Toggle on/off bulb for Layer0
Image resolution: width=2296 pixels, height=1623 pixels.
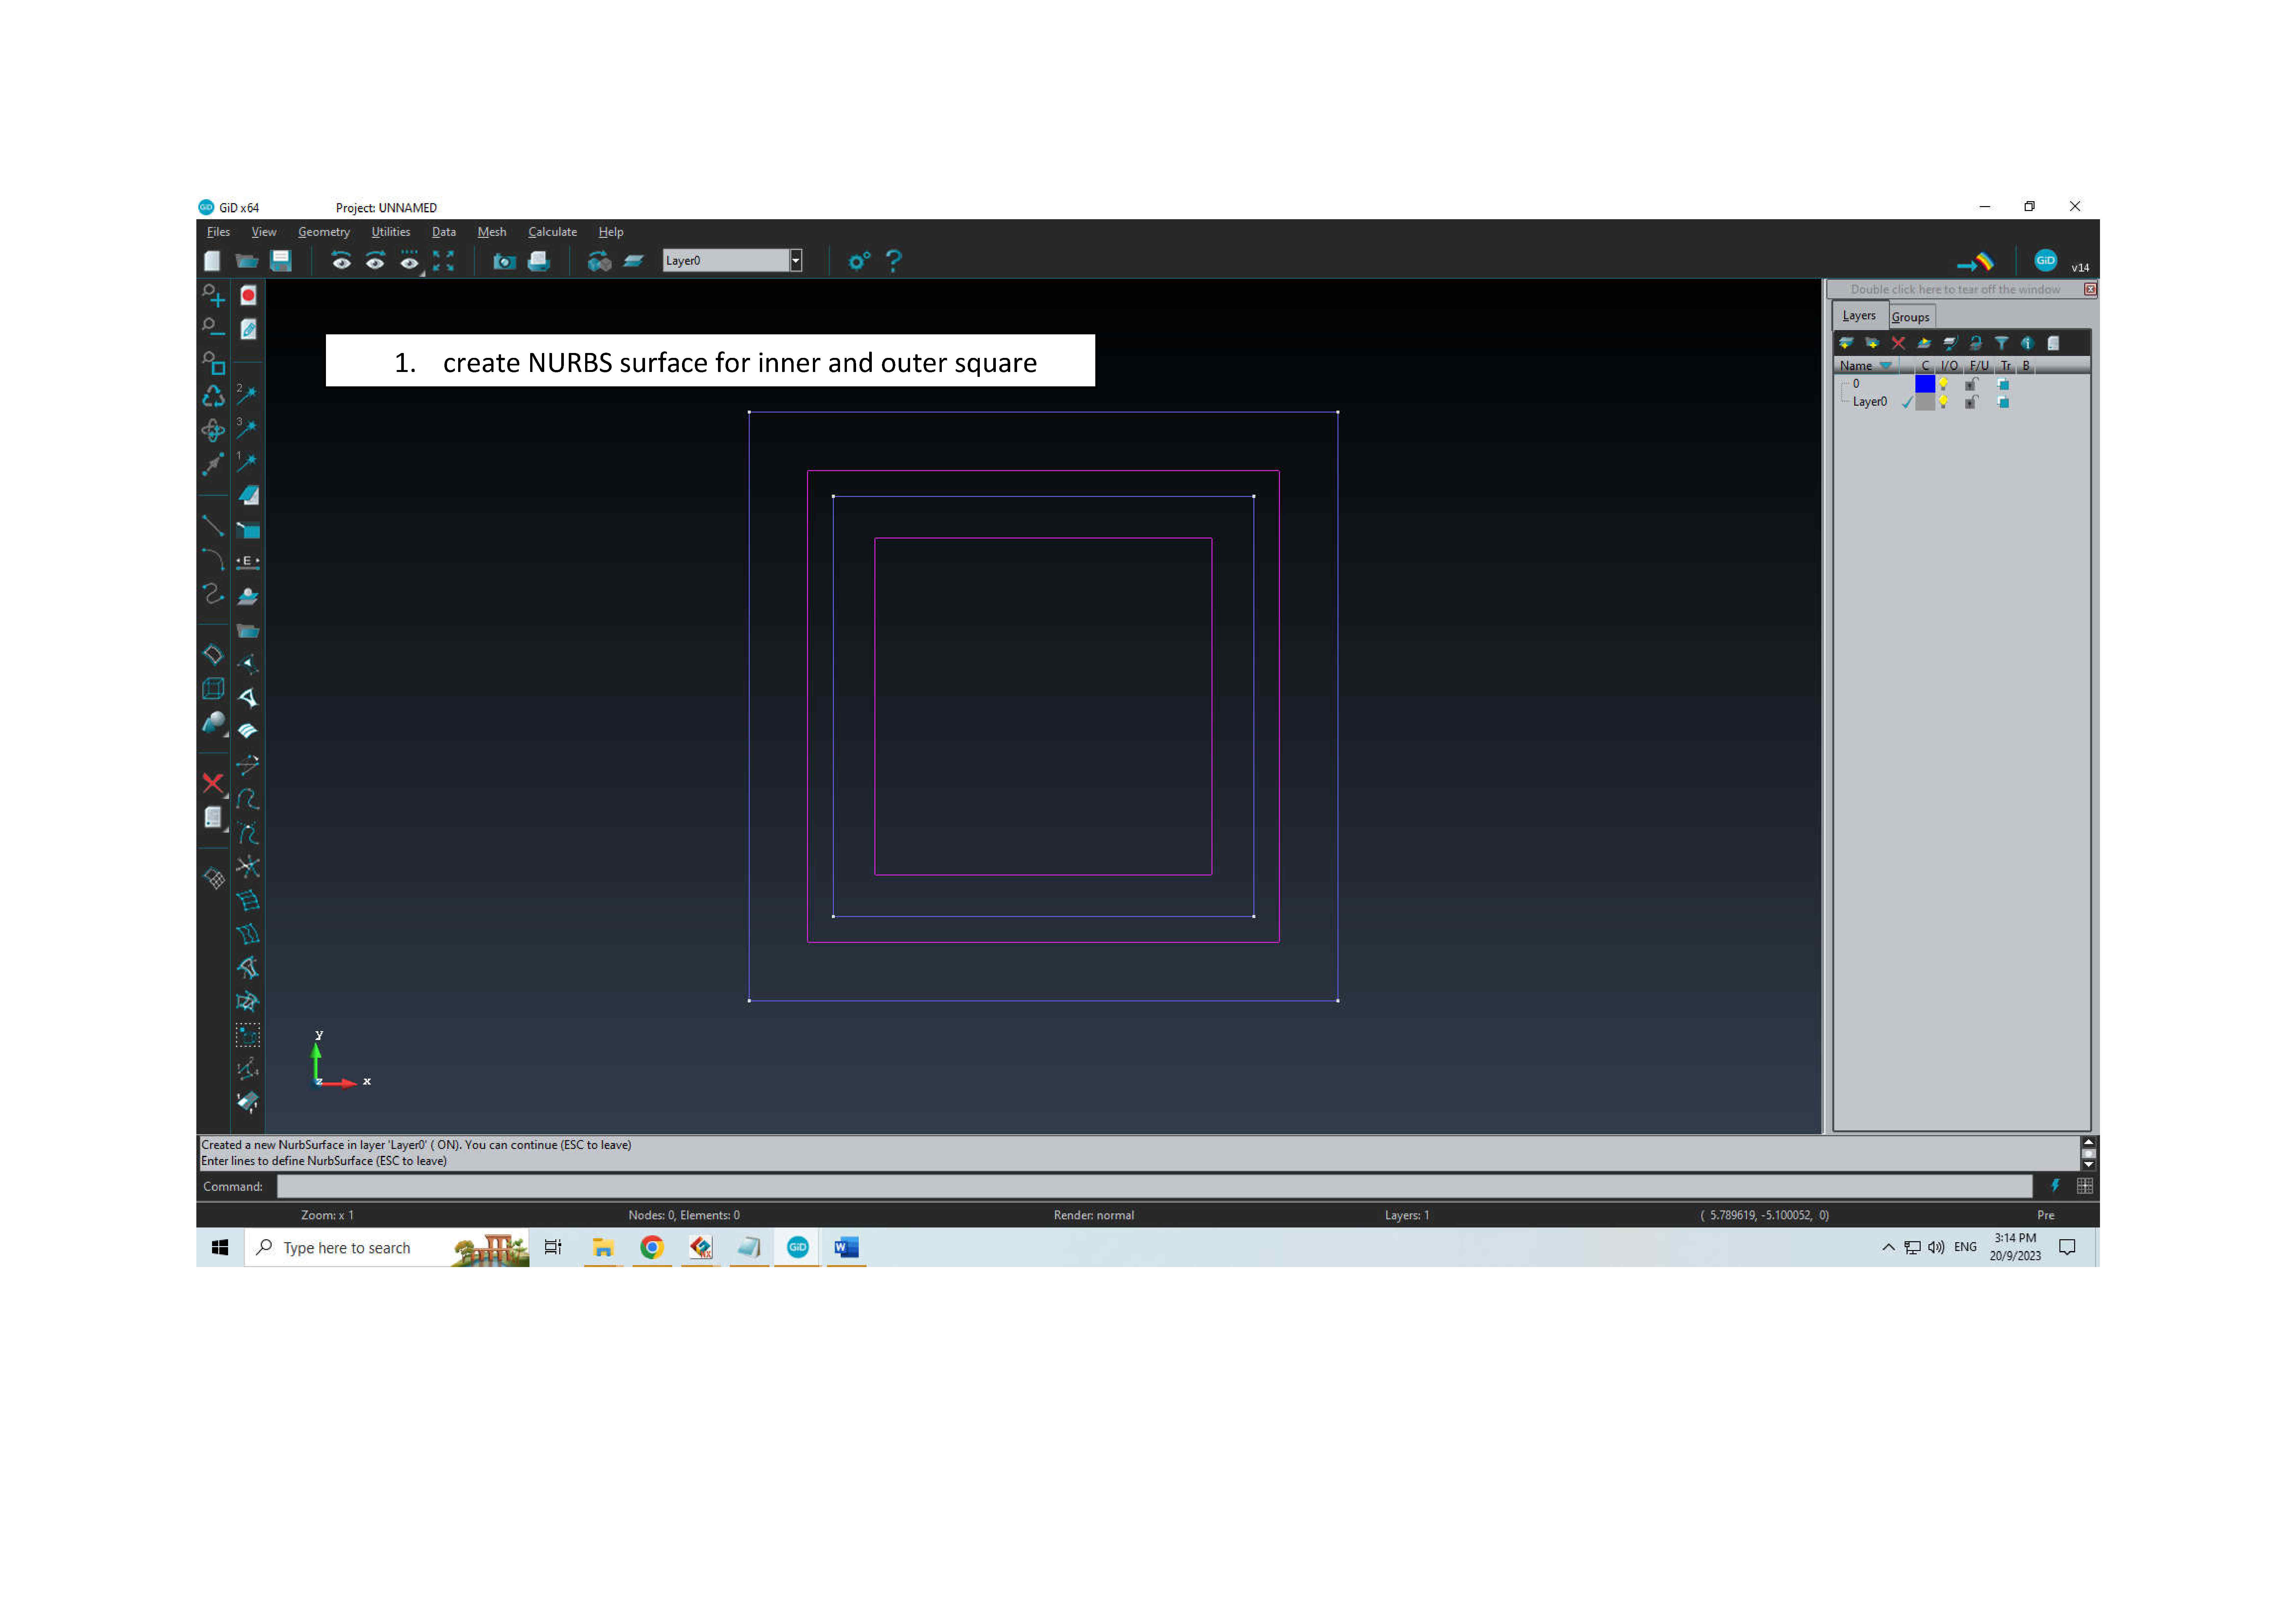click(x=1943, y=402)
